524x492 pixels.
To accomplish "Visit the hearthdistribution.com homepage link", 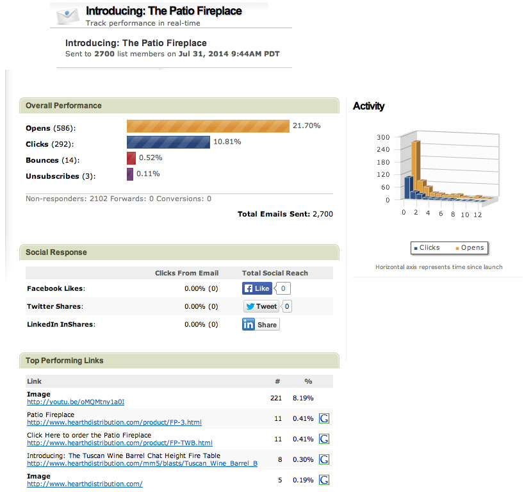I will pos(85,484).
